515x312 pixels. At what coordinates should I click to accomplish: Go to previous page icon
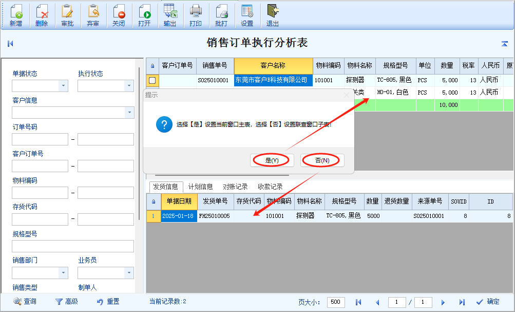pos(377,302)
